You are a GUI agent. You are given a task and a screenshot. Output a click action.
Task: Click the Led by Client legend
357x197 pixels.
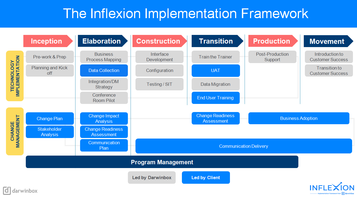pyautogui.click(x=206, y=178)
